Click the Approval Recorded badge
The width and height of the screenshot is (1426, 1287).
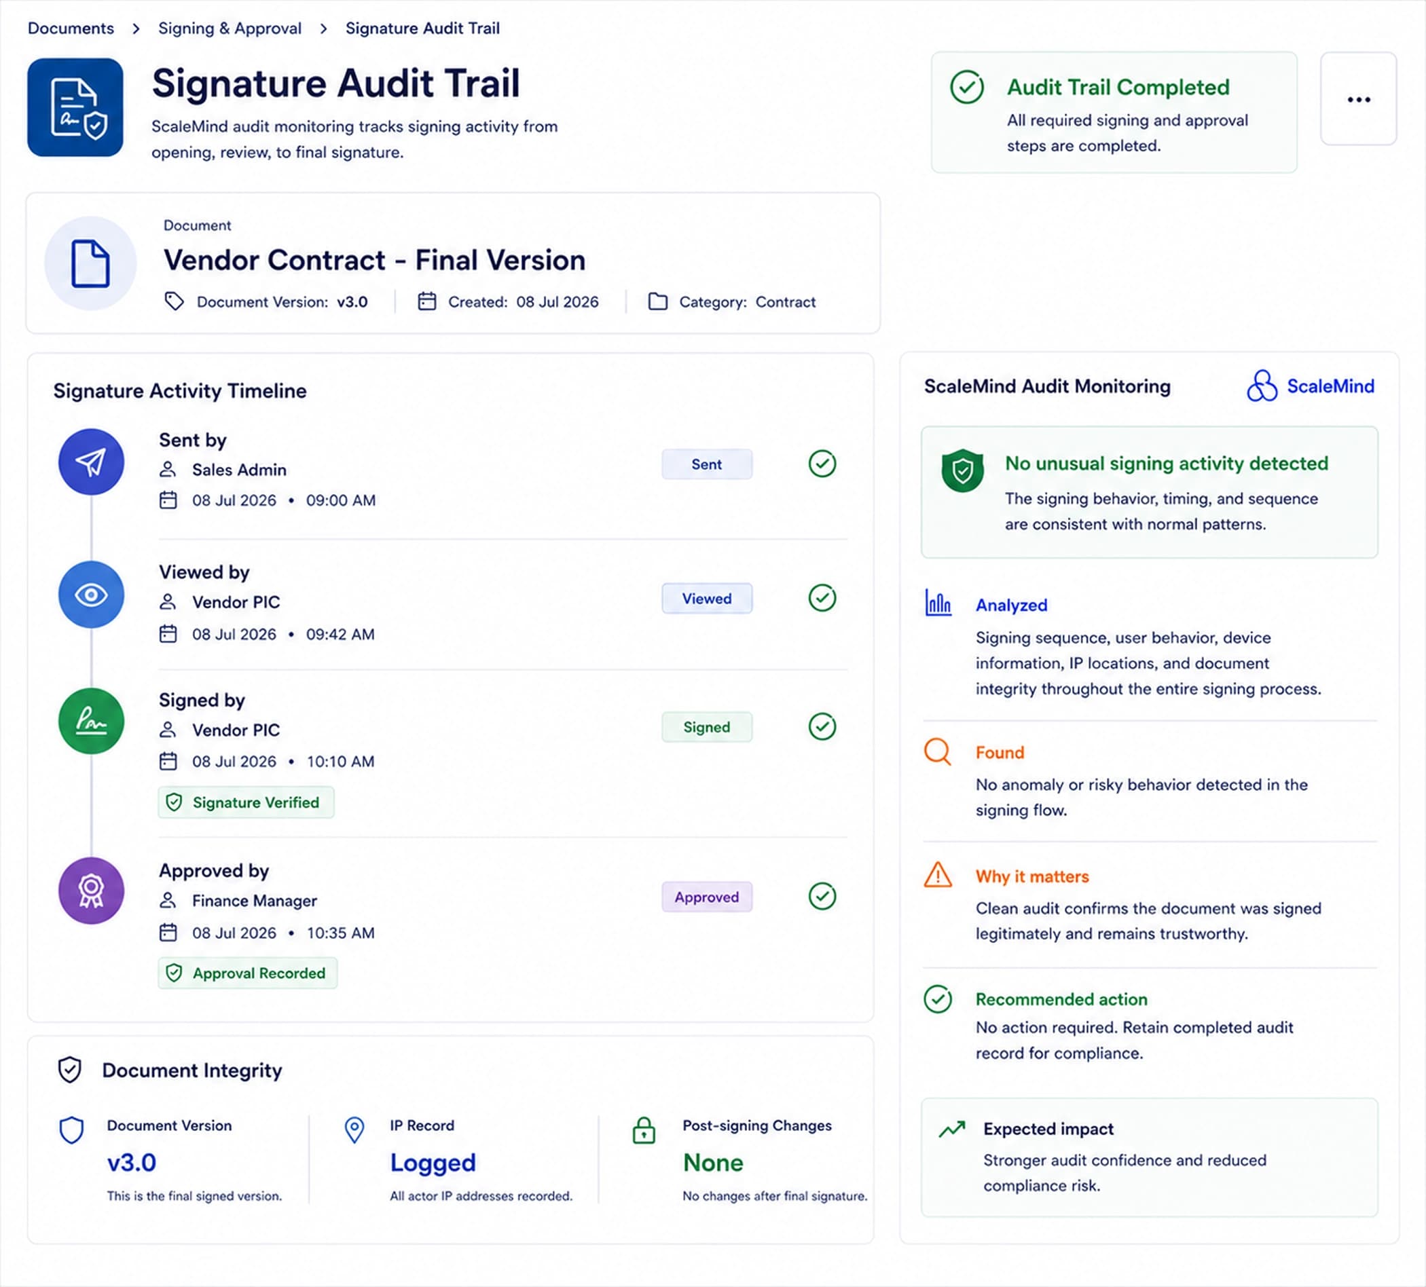(x=248, y=974)
